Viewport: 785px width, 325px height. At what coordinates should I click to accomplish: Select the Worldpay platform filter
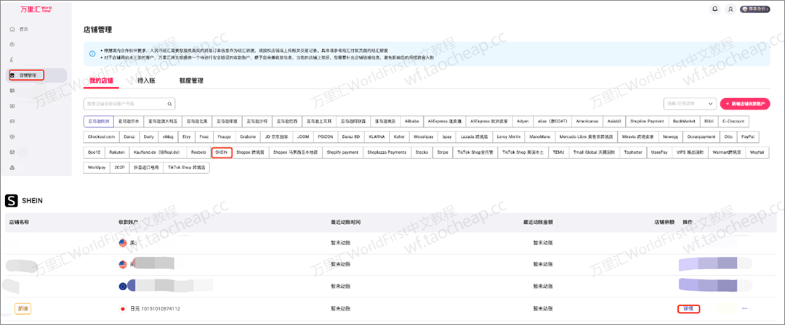96,168
